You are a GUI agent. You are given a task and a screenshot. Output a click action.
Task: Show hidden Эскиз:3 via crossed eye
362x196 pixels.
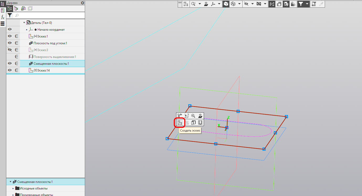pos(10,50)
